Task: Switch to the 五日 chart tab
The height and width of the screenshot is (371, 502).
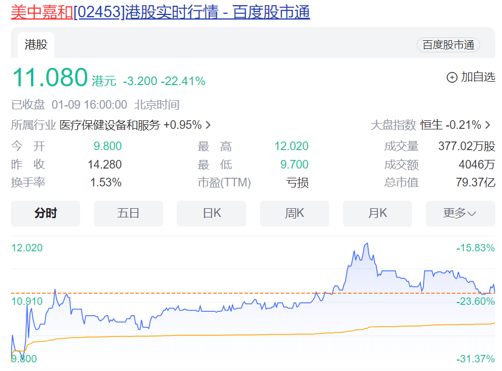Action: coord(129,213)
